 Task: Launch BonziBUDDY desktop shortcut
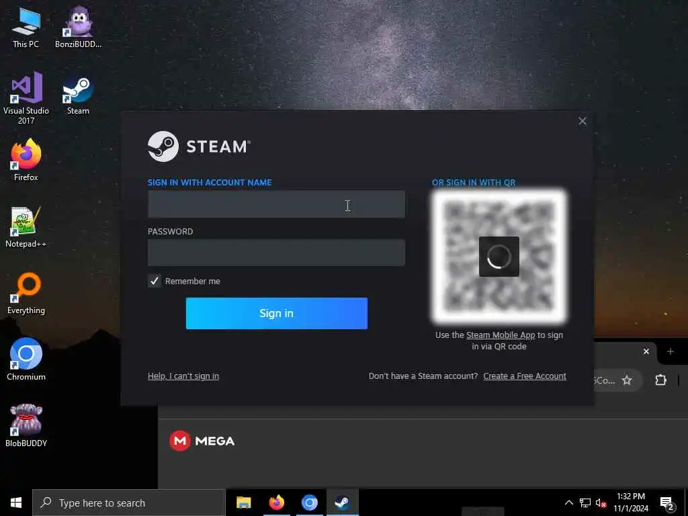point(78,27)
